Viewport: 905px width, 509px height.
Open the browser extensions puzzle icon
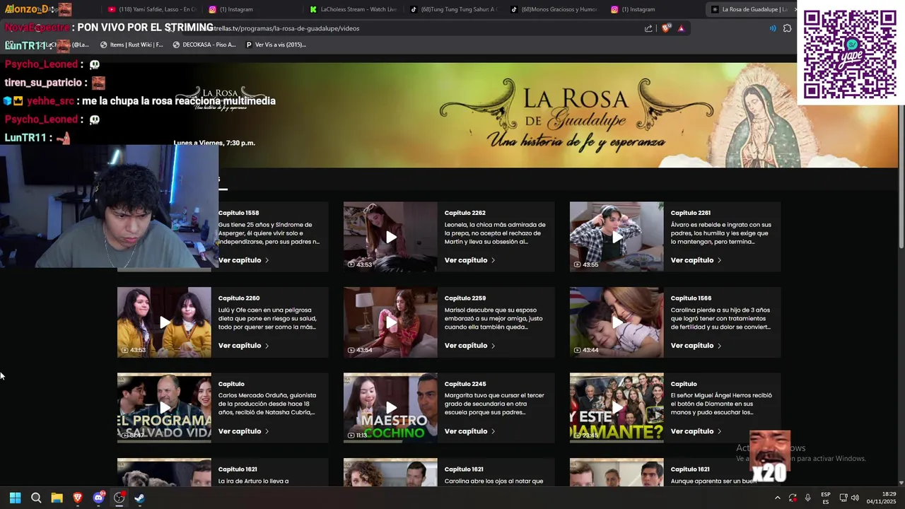click(787, 28)
